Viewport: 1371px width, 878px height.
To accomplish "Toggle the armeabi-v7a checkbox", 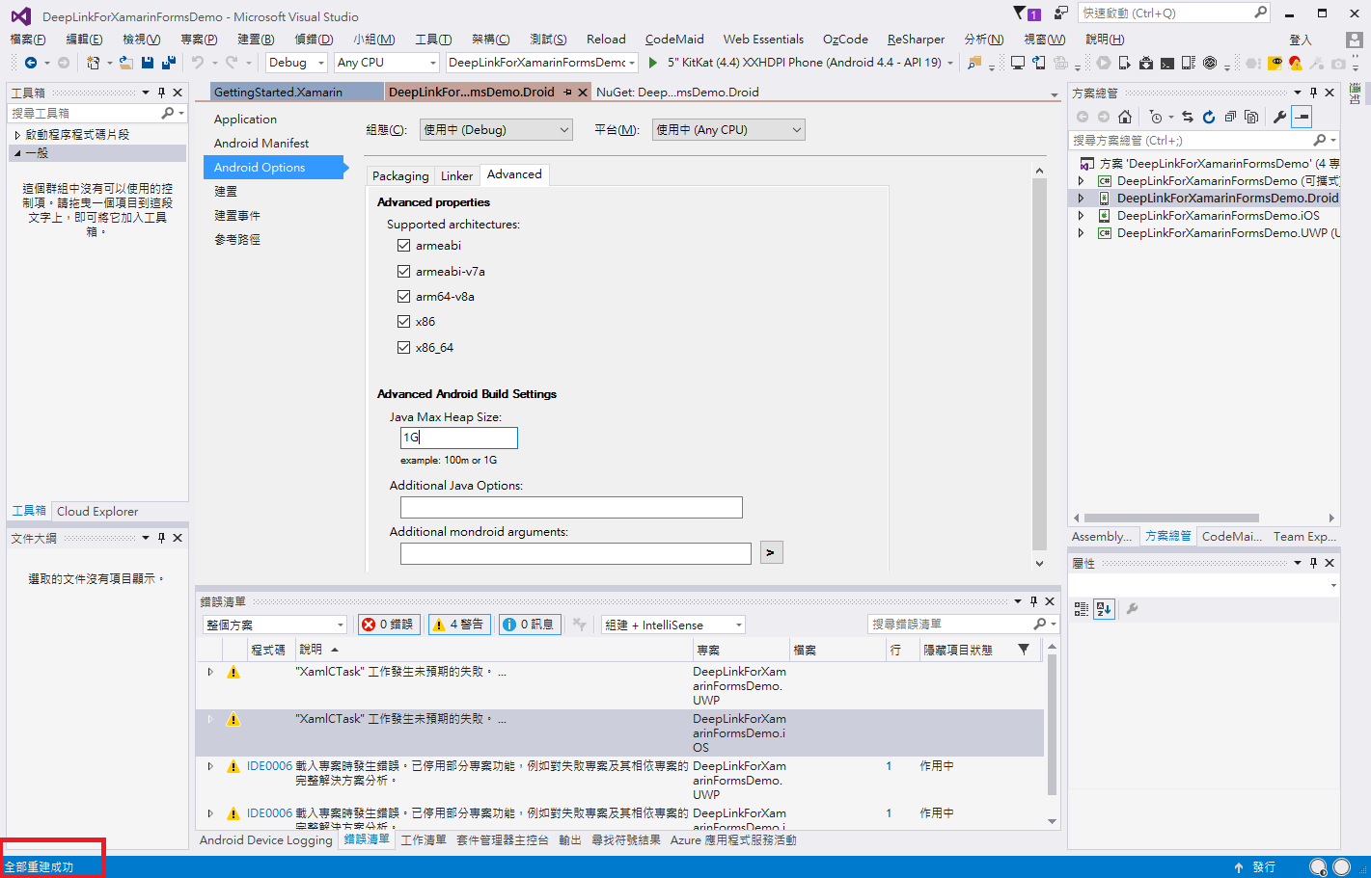I will (403, 272).
